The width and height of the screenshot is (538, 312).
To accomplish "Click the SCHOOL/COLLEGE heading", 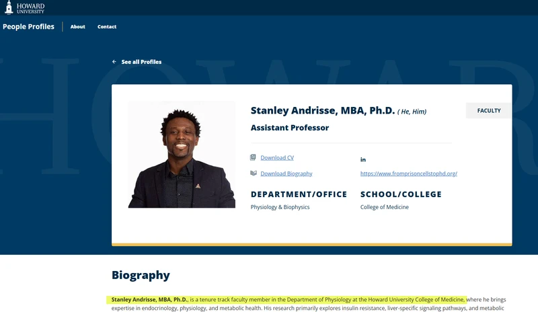I will (x=401, y=194).
